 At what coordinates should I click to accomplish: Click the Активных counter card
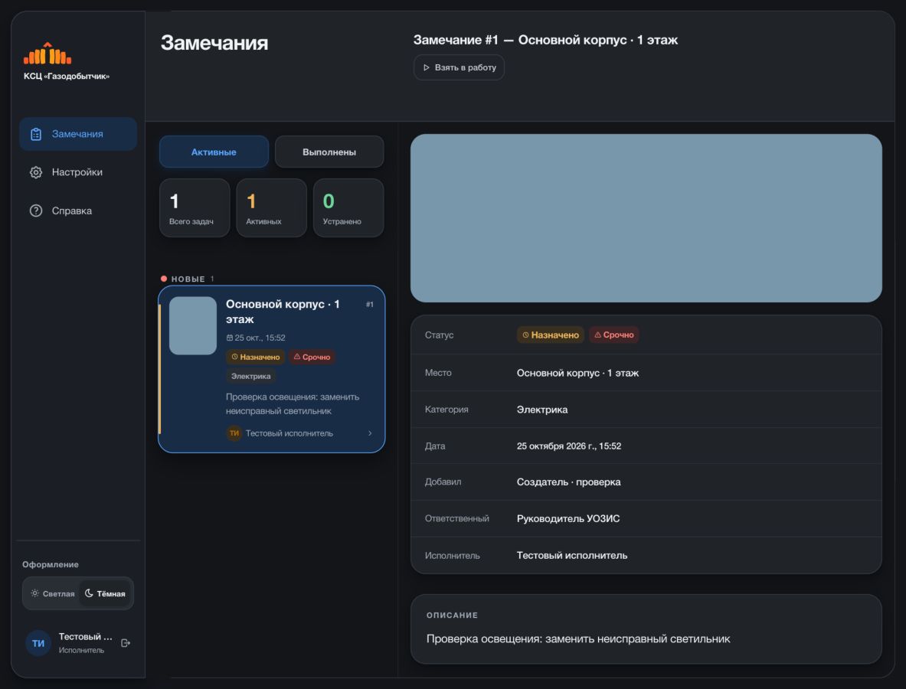(272, 208)
